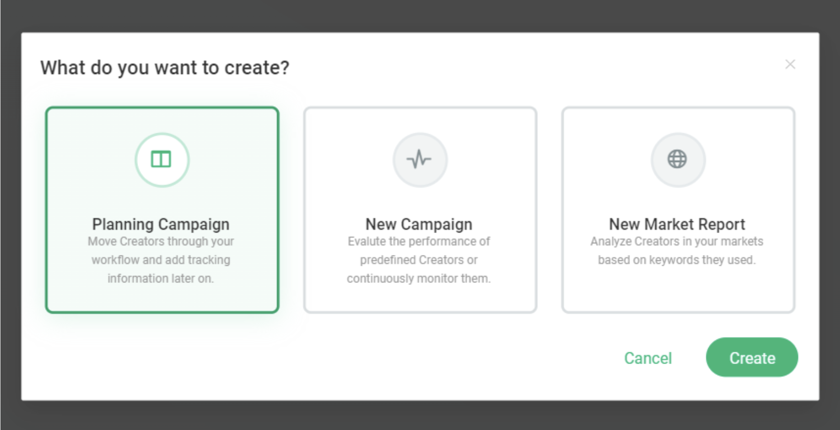
Task: Click the green circled icon inside the selected card
Action: (x=162, y=159)
